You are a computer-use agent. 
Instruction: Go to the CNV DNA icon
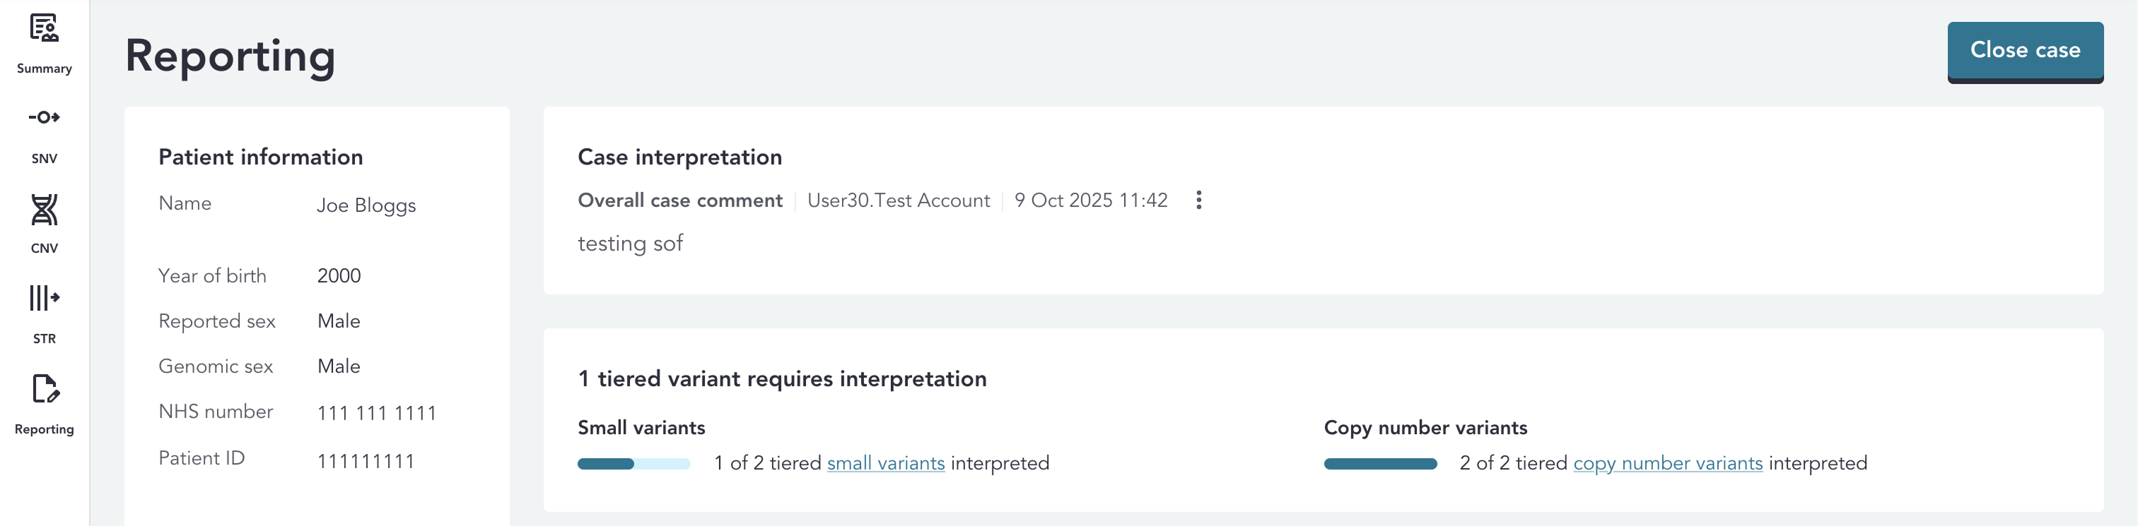coord(44,210)
